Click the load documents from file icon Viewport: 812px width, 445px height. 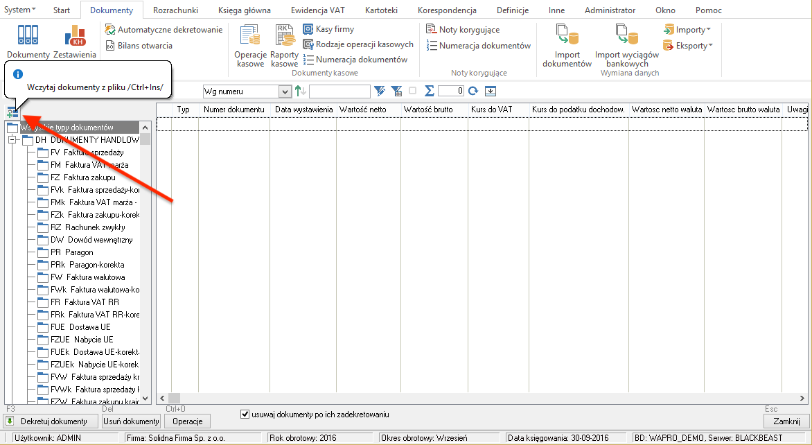(12, 113)
